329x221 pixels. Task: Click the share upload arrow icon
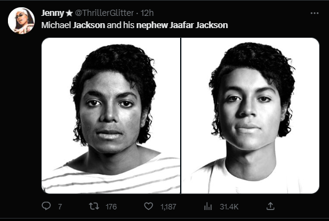270,206
